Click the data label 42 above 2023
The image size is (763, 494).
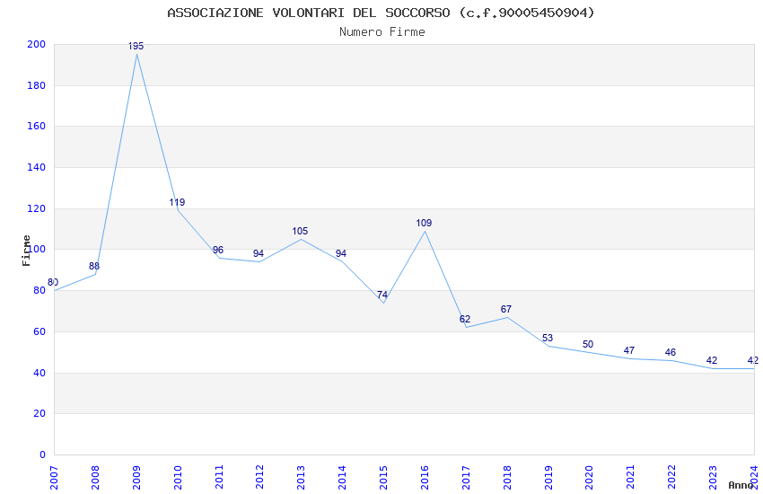(712, 361)
